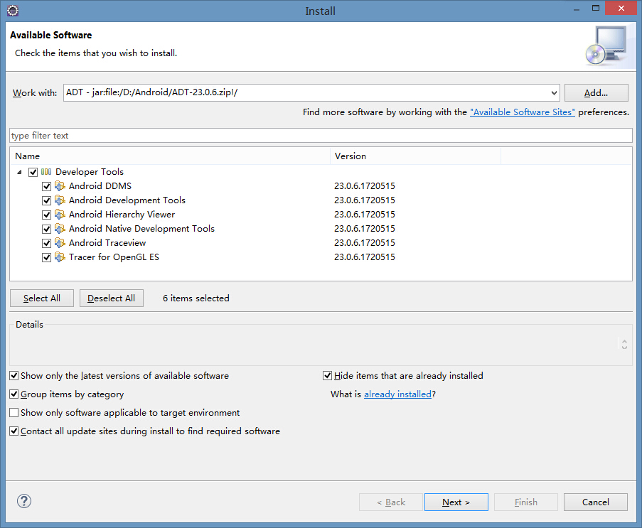Click the Details scroll up arrow

pyautogui.click(x=624, y=340)
